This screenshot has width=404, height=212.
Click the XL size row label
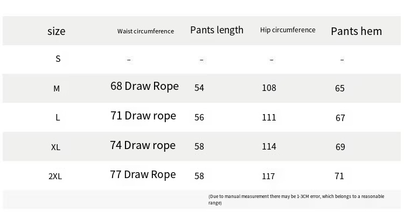[x=55, y=147]
